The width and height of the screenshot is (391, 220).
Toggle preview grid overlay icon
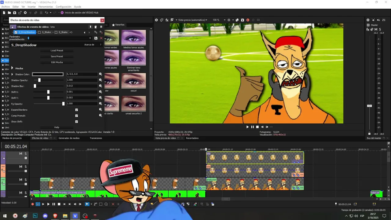pos(228,20)
